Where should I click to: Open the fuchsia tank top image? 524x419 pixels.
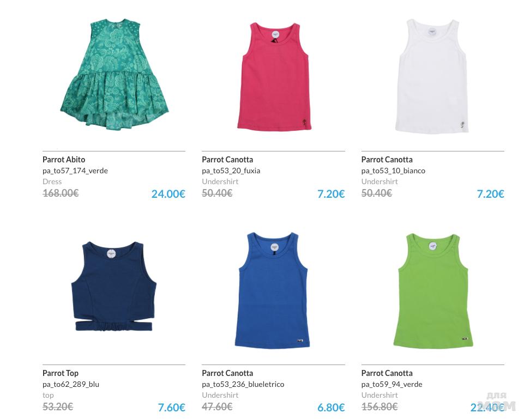tap(274, 76)
